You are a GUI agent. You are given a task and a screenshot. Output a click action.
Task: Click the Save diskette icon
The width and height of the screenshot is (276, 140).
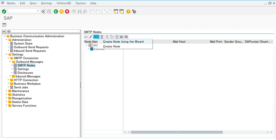click(49, 11)
